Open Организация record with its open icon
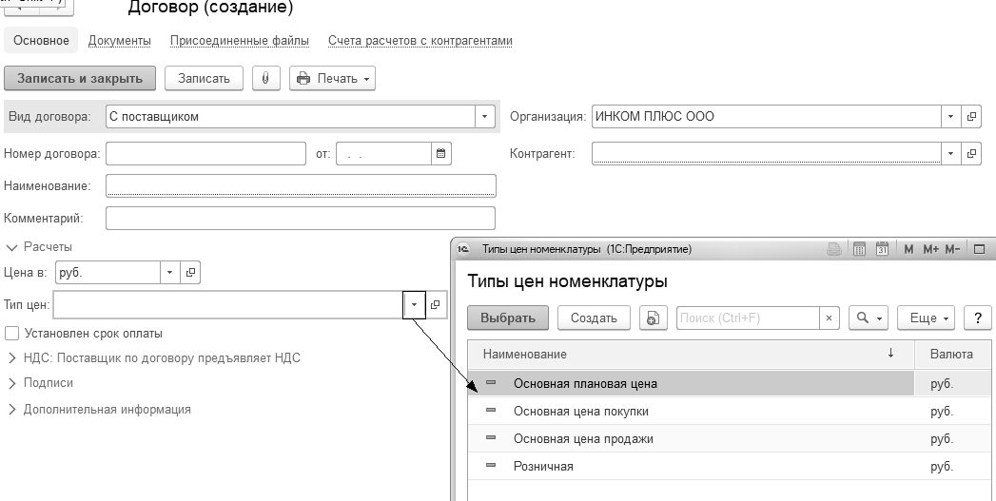This screenshot has height=501, width=996. click(x=971, y=117)
